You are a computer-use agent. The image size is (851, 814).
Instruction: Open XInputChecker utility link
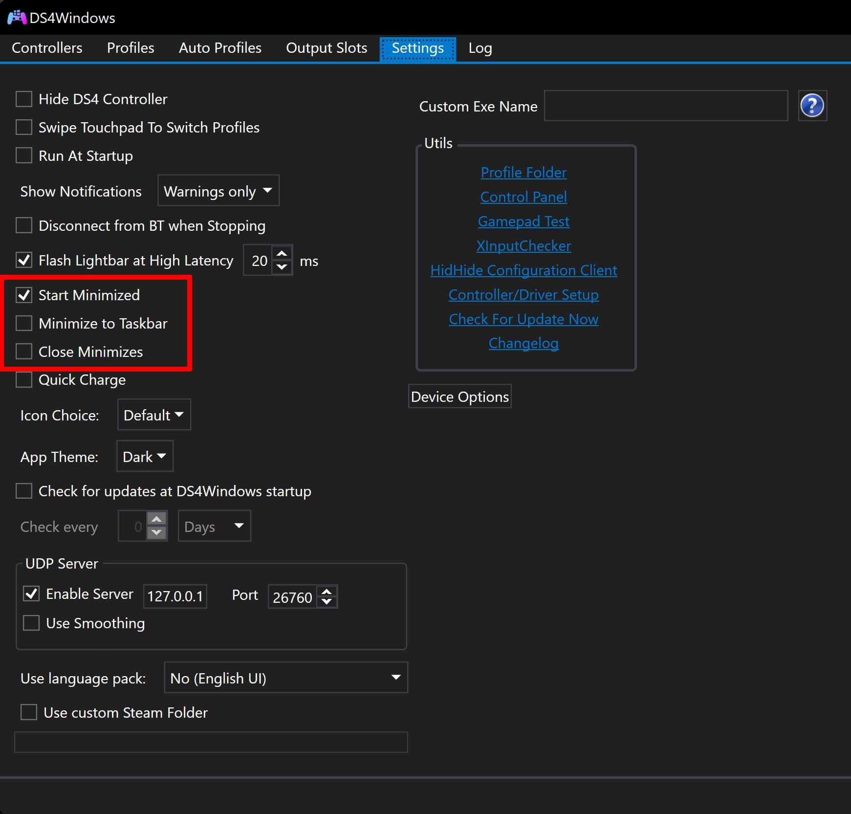point(524,245)
